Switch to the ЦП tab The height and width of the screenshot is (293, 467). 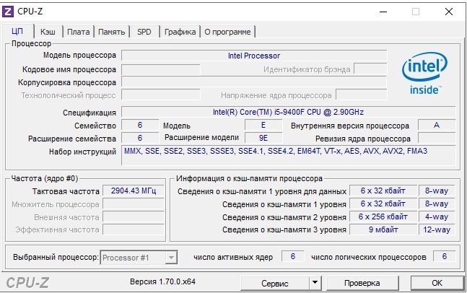[x=17, y=32]
